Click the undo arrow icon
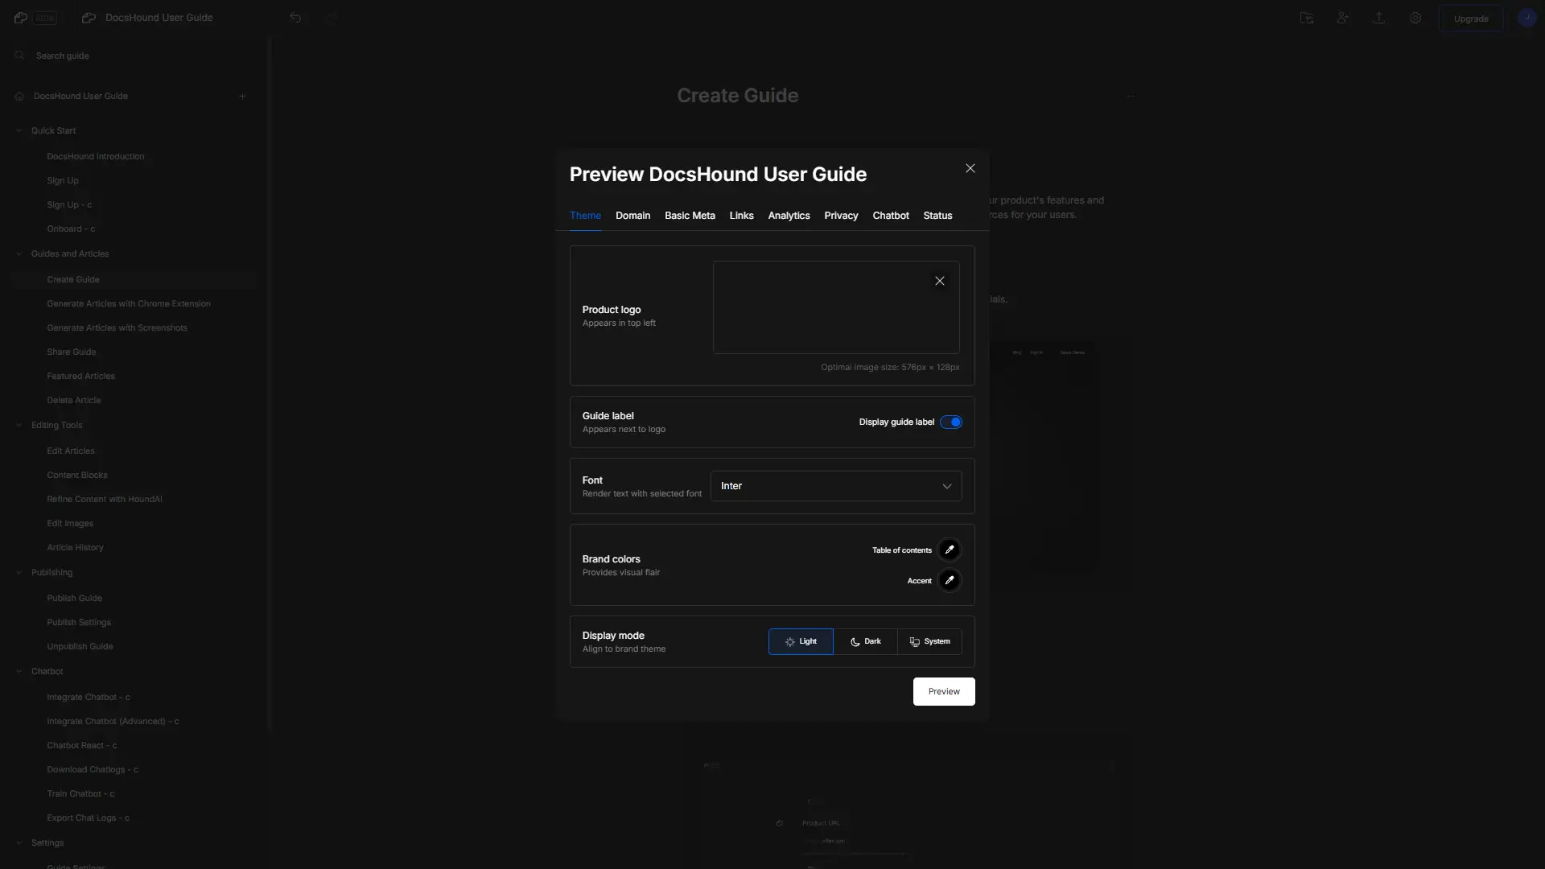Viewport: 1545px width, 869px height. pyautogui.click(x=295, y=18)
